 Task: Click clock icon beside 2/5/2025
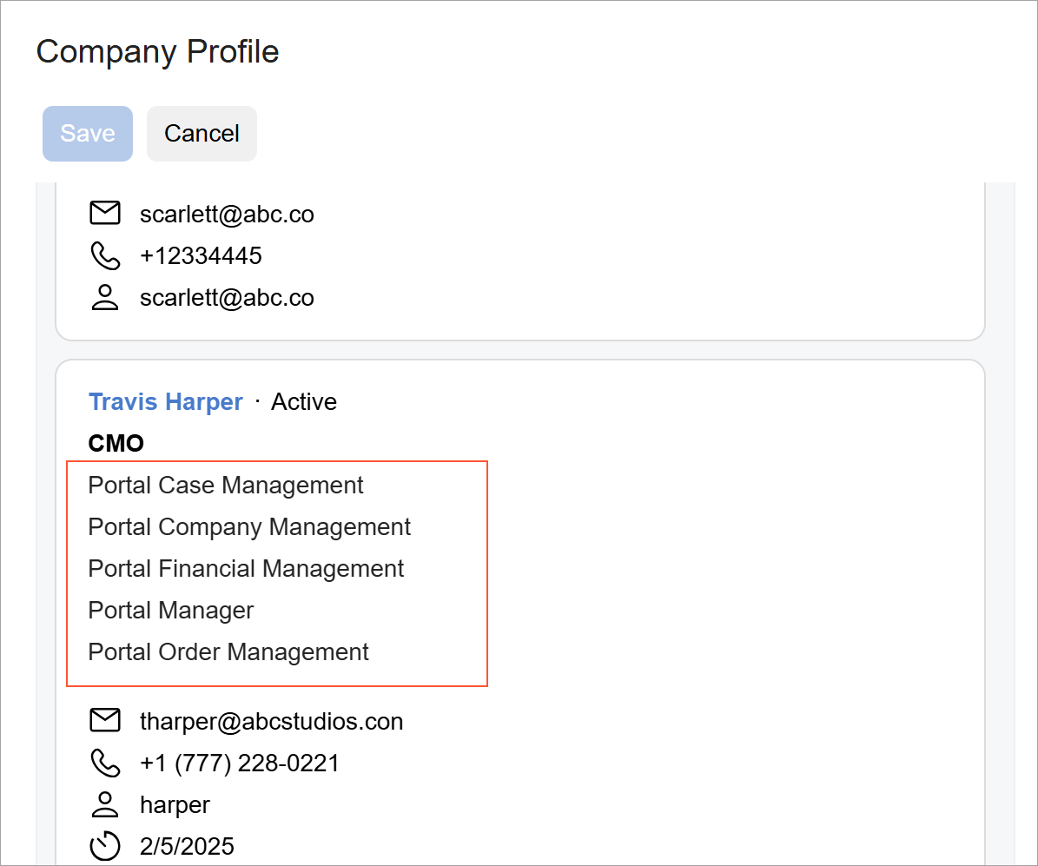pos(104,846)
